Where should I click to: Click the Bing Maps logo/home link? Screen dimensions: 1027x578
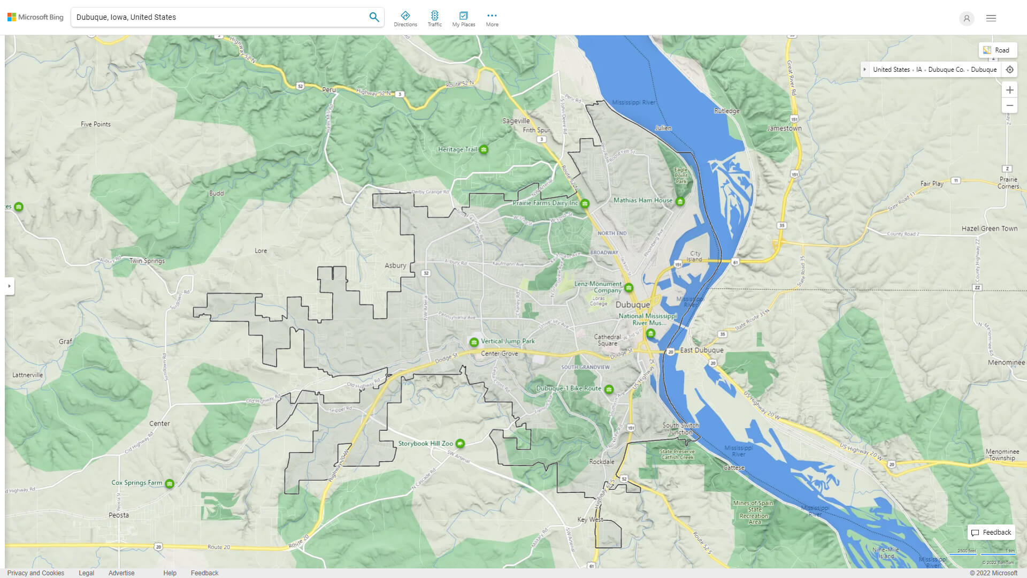(x=35, y=17)
